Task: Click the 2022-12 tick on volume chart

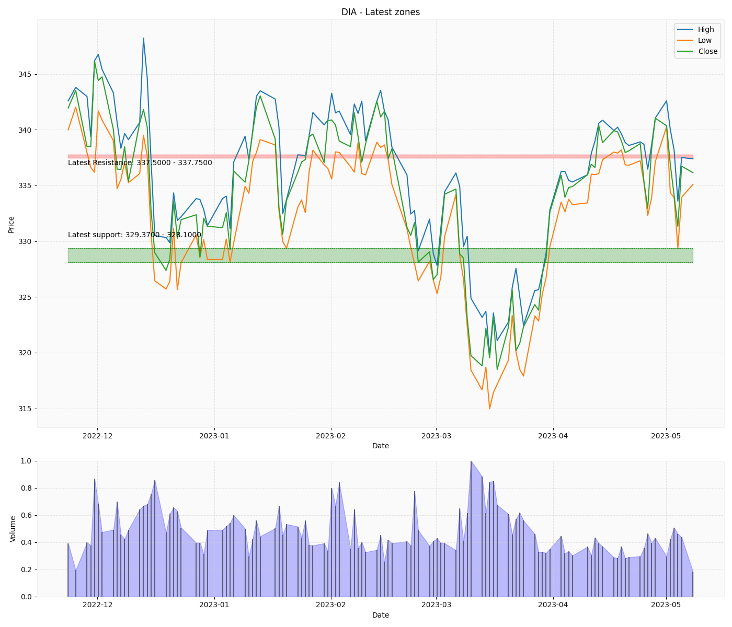Action: click(x=98, y=605)
